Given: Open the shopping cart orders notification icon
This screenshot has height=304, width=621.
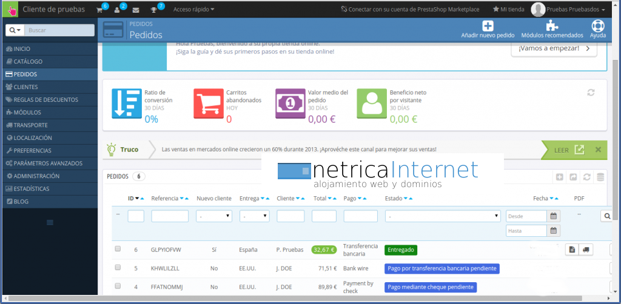Looking at the screenshot, I should pos(99,10).
